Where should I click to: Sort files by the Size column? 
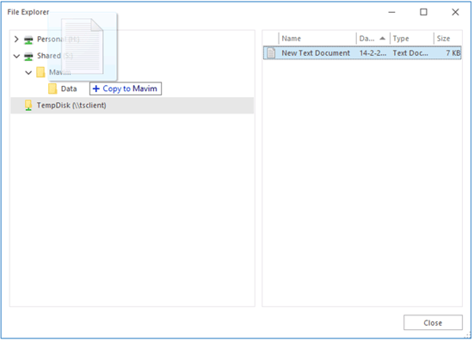point(447,39)
